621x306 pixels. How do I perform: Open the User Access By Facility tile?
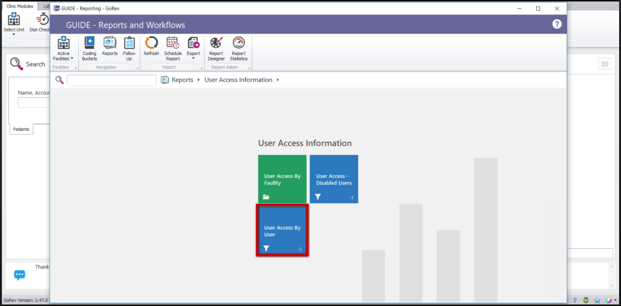pyautogui.click(x=282, y=179)
